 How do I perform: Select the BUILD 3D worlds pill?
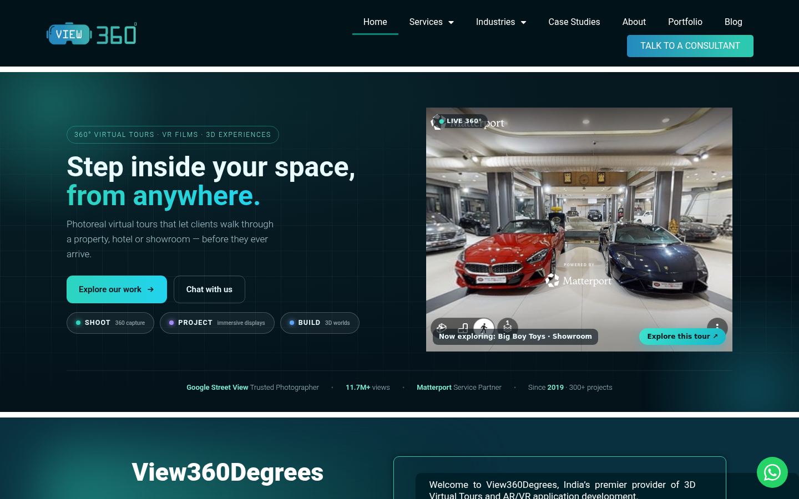pyautogui.click(x=320, y=323)
